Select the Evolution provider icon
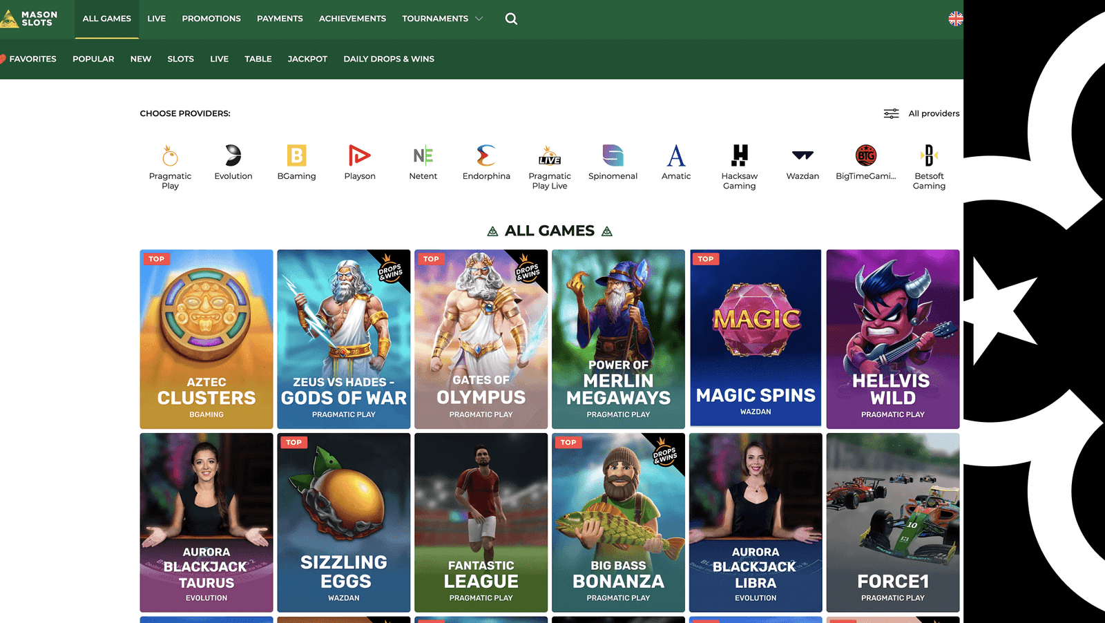This screenshot has height=623, width=1105. point(233,156)
